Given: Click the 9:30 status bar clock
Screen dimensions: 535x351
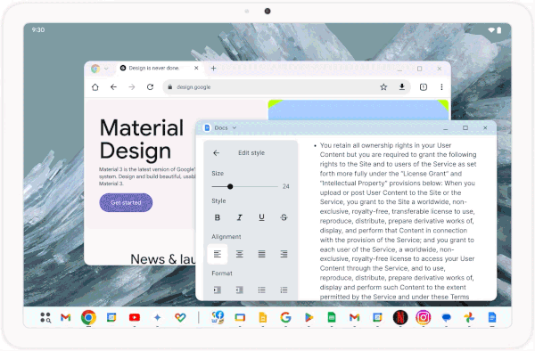Looking at the screenshot, I should coord(38,30).
